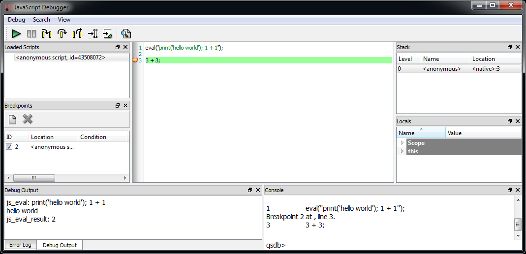Float the Loaded Scripts panel

(x=118, y=47)
